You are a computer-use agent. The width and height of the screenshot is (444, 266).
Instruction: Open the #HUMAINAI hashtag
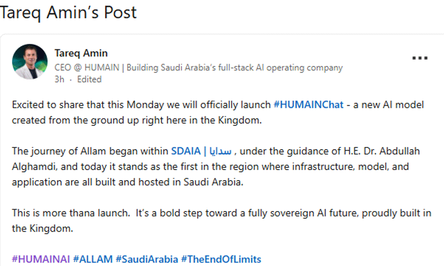coord(41,259)
